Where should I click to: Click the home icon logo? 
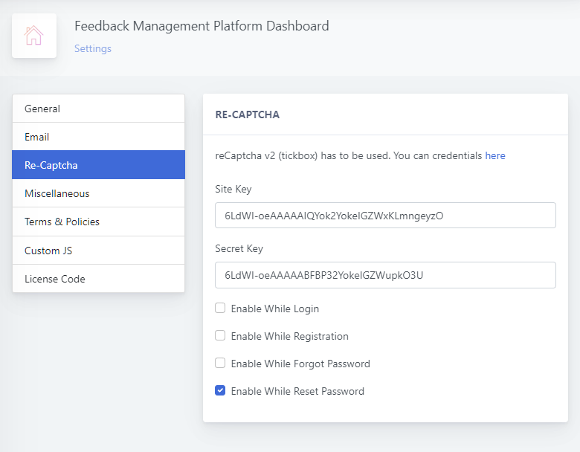[x=34, y=36]
